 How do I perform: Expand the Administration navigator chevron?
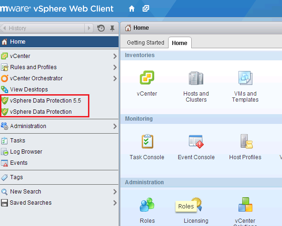point(115,126)
